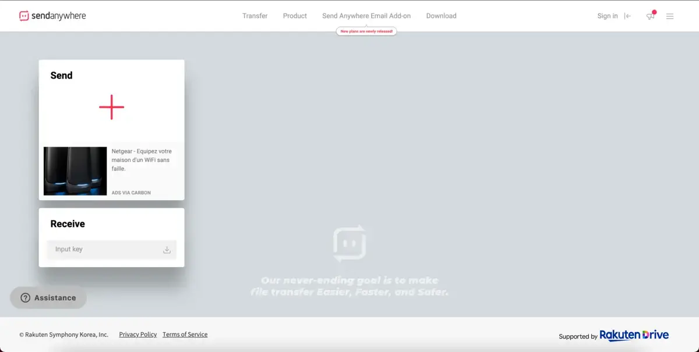This screenshot has width=699, height=352.
Task: Click the download icon in Receive box
Action: click(x=167, y=250)
